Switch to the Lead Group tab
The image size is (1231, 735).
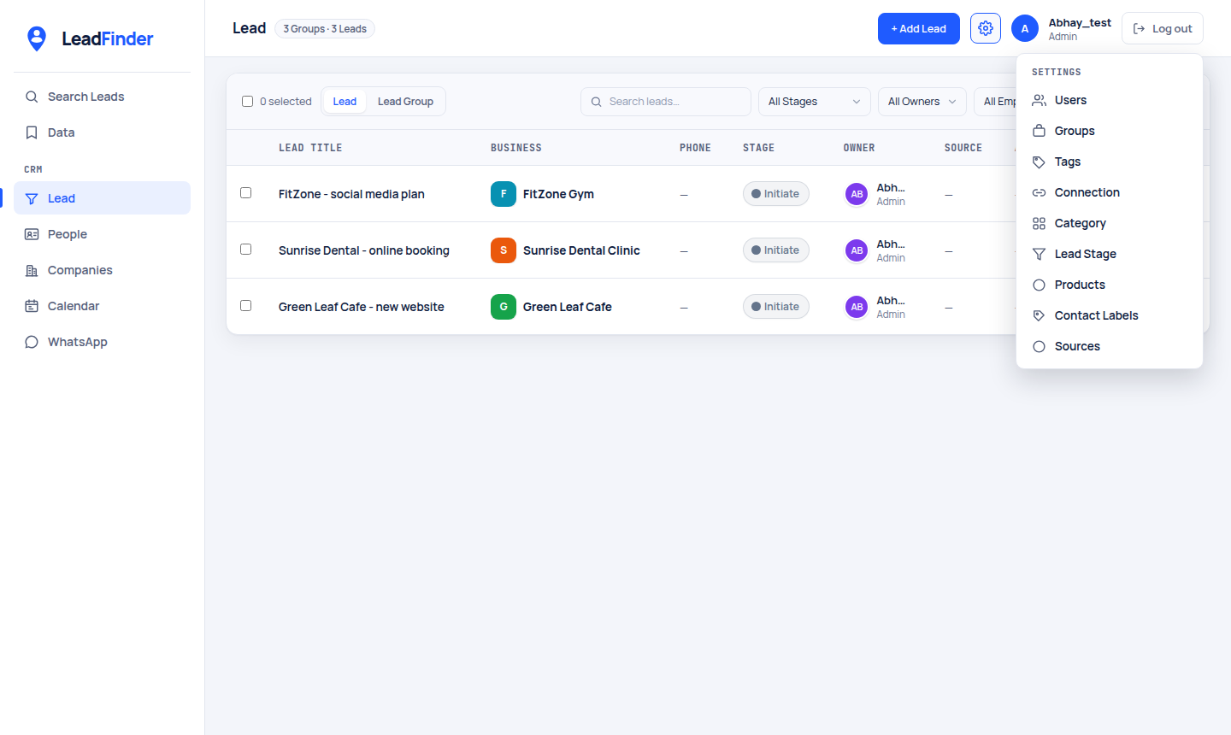point(405,102)
